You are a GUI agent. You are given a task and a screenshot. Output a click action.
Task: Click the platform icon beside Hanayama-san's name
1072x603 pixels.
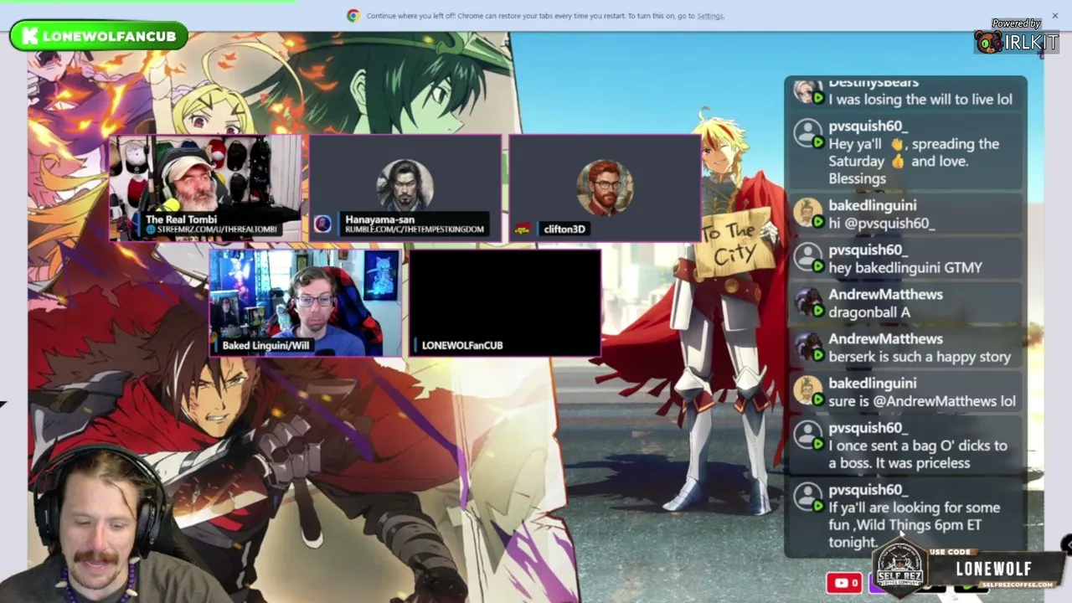click(322, 224)
